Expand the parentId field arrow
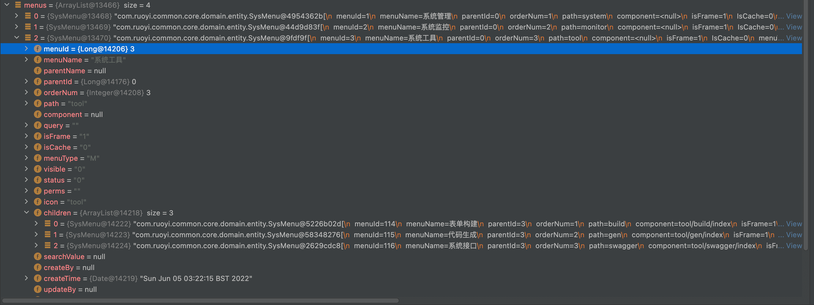The width and height of the screenshot is (814, 305). tap(27, 81)
